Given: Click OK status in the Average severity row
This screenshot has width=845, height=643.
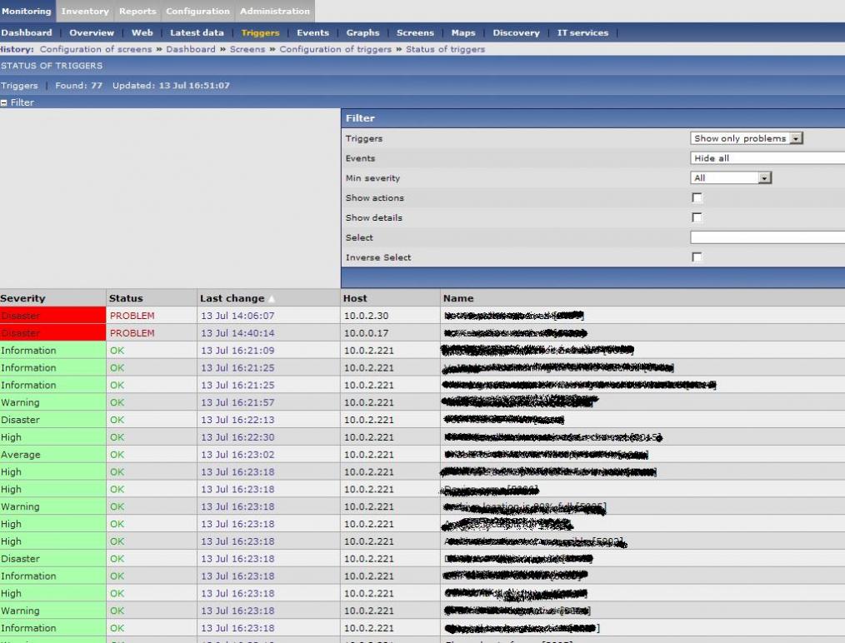Looking at the screenshot, I should click(x=117, y=455).
